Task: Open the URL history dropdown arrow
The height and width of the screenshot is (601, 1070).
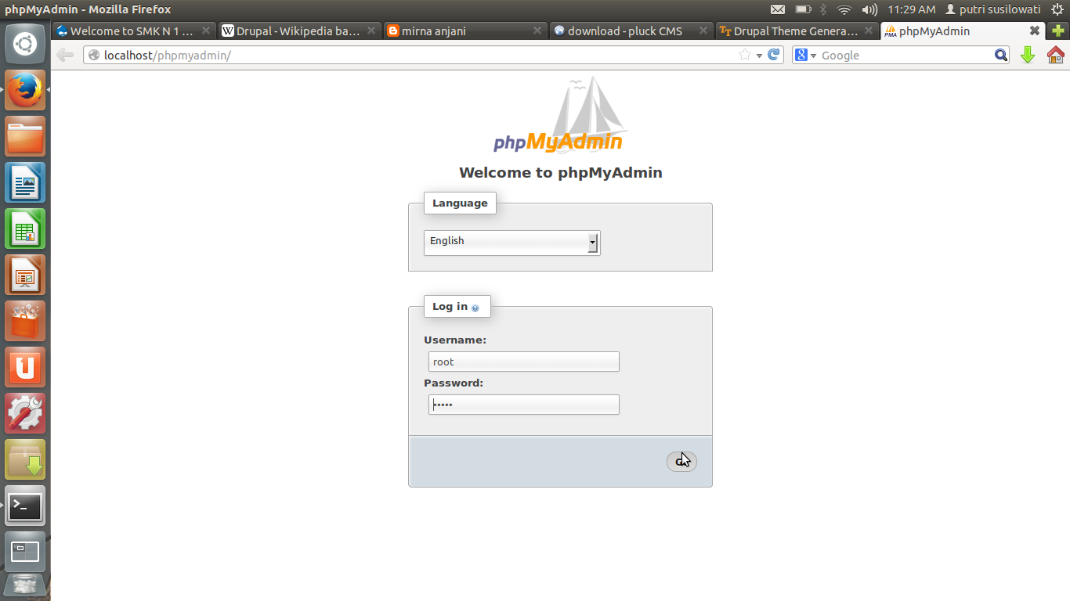Action: tap(759, 56)
